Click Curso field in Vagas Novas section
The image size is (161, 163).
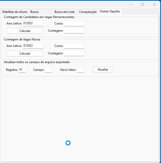coord(74,46)
